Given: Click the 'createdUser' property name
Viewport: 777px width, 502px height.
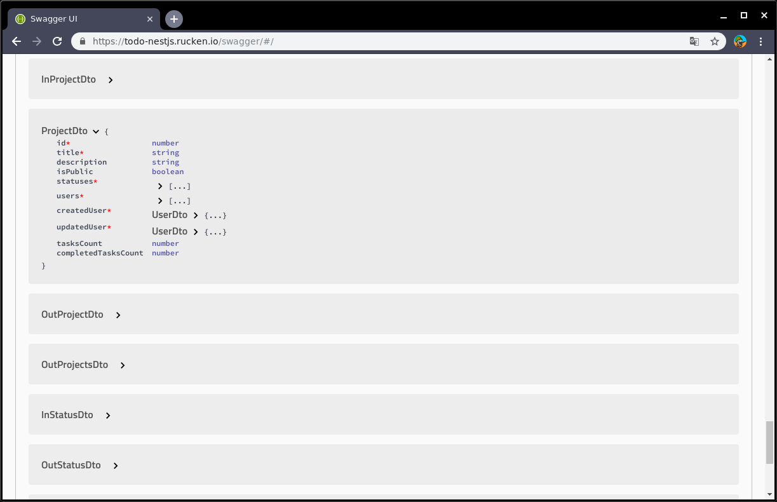Looking at the screenshot, I should (82, 210).
